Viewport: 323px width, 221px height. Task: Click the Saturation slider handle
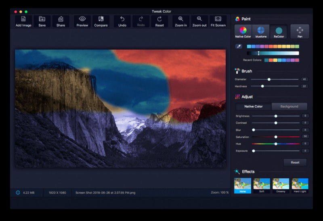(x=276, y=137)
